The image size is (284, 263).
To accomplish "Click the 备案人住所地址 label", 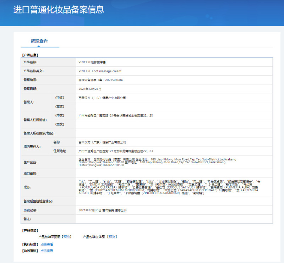I will (35, 120).
